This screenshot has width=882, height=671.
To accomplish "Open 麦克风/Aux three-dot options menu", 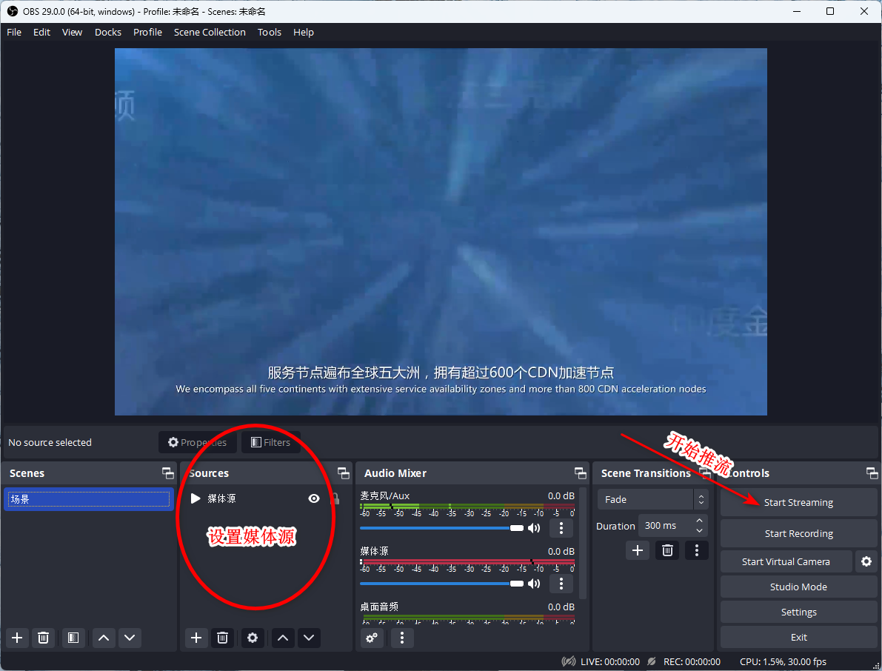I will (561, 528).
